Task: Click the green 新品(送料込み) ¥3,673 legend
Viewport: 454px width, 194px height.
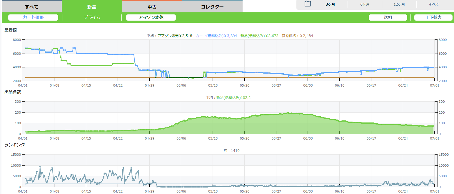Action: pos(259,36)
